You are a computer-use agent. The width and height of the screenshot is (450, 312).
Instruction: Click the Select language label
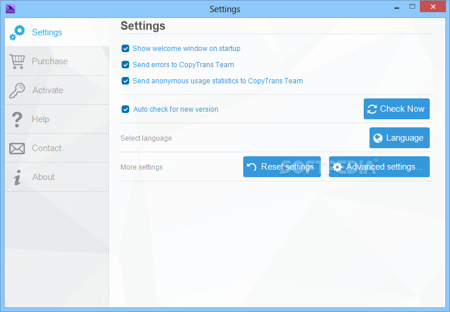coord(146,138)
